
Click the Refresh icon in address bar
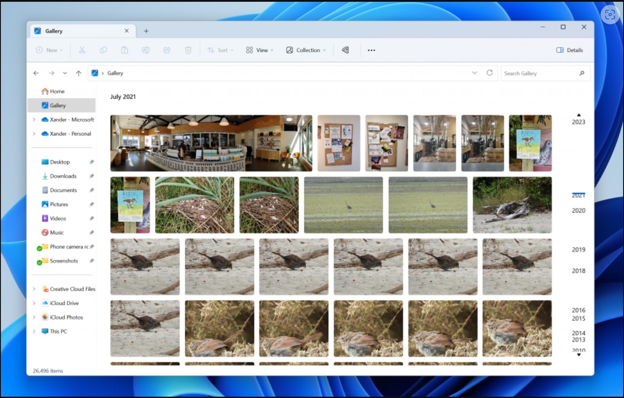490,73
